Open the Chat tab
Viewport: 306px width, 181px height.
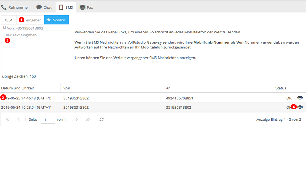[44, 7]
